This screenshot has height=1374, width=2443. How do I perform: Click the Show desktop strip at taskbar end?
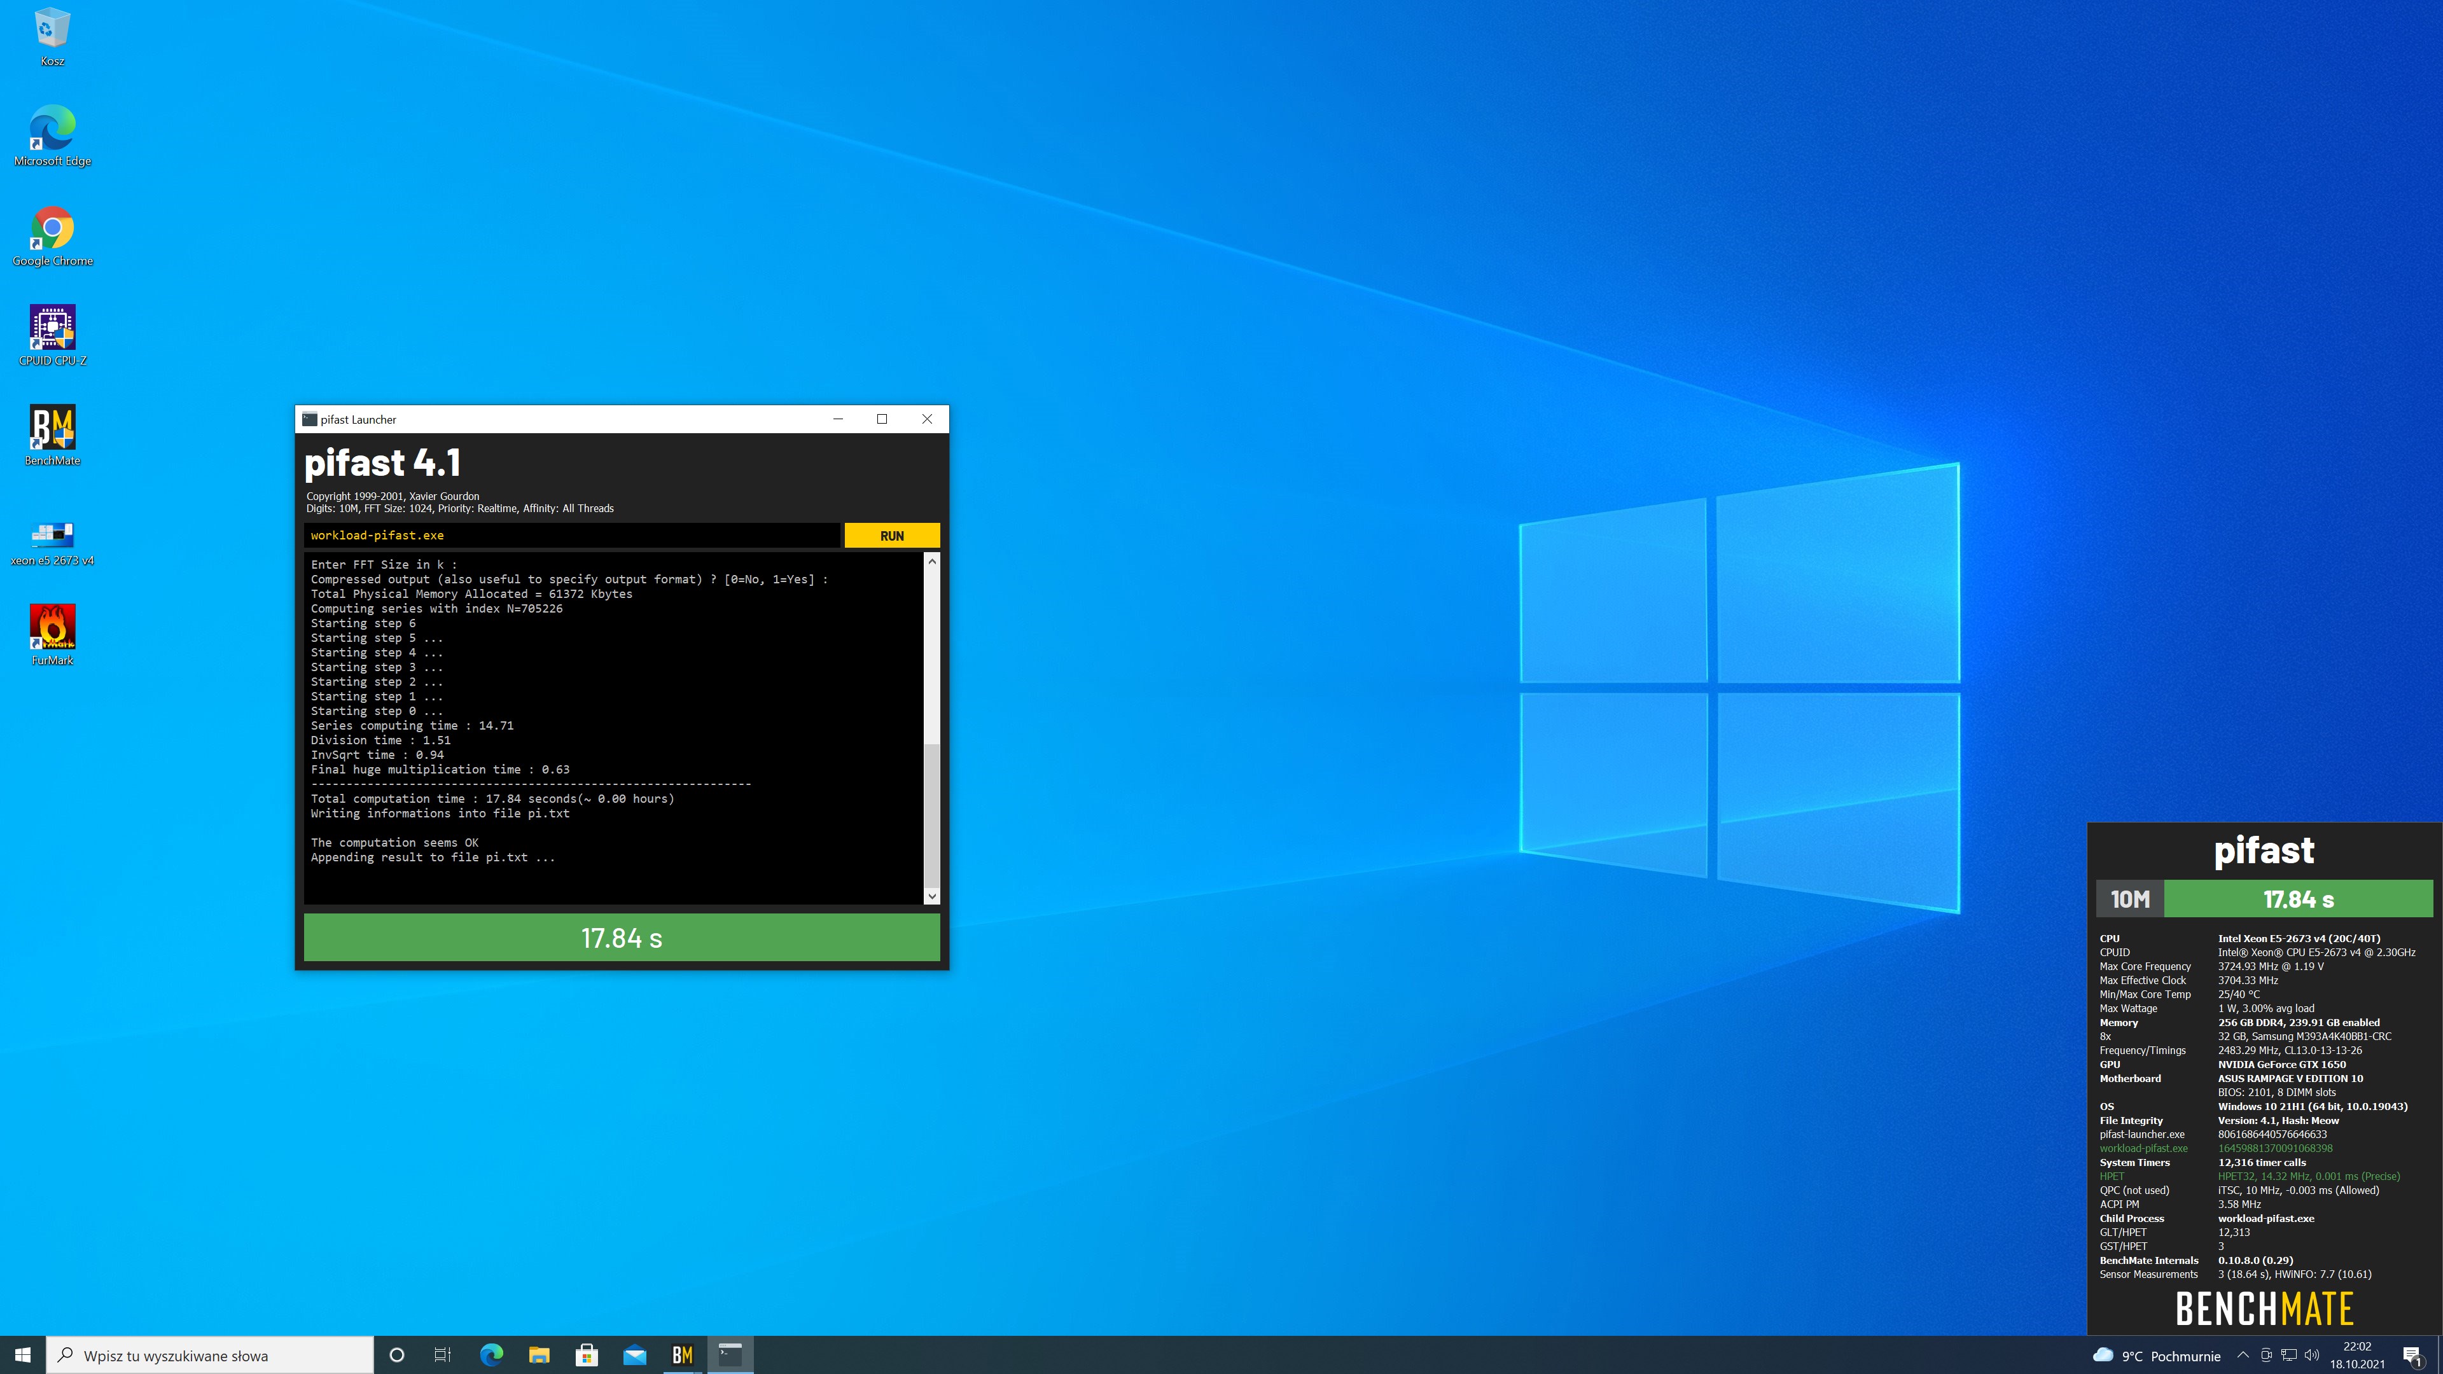coord(2440,1355)
